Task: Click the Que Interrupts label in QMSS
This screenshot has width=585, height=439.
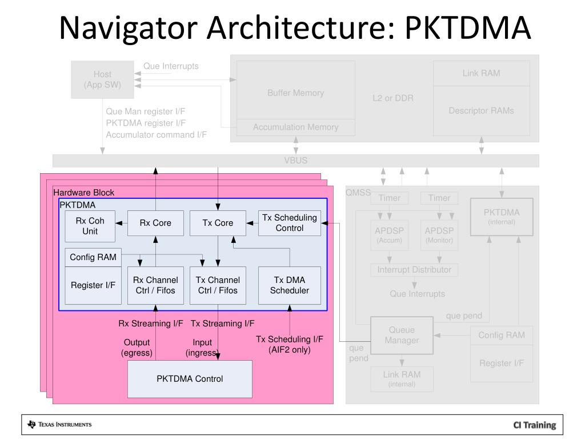Action: coord(417,294)
